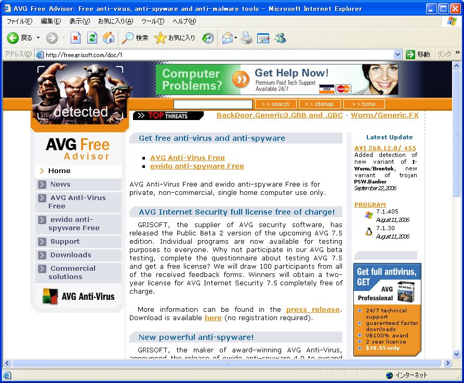Open the お気に入り(A) menu
This screenshot has height=383, width=464.
(x=116, y=21)
